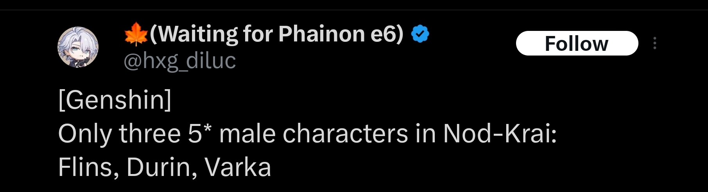Open the @hxg_diluc handle link
The height and width of the screenshot is (192, 708).
(180, 61)
